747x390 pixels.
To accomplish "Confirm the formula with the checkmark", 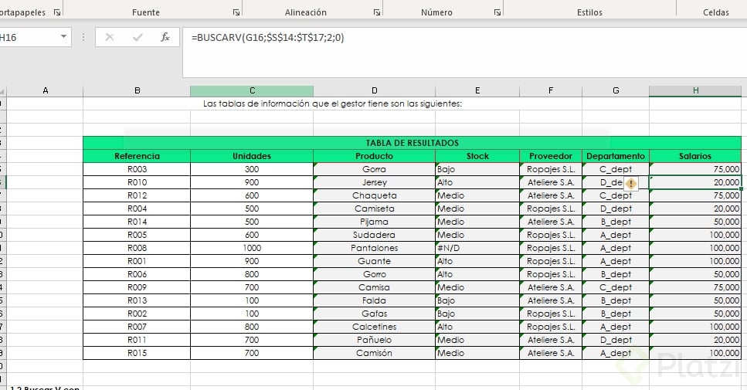I will [138, 37].
